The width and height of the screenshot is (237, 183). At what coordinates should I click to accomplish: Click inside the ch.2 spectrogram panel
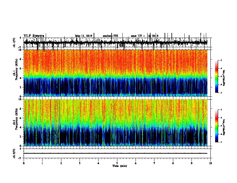click(x=115, y=123)
